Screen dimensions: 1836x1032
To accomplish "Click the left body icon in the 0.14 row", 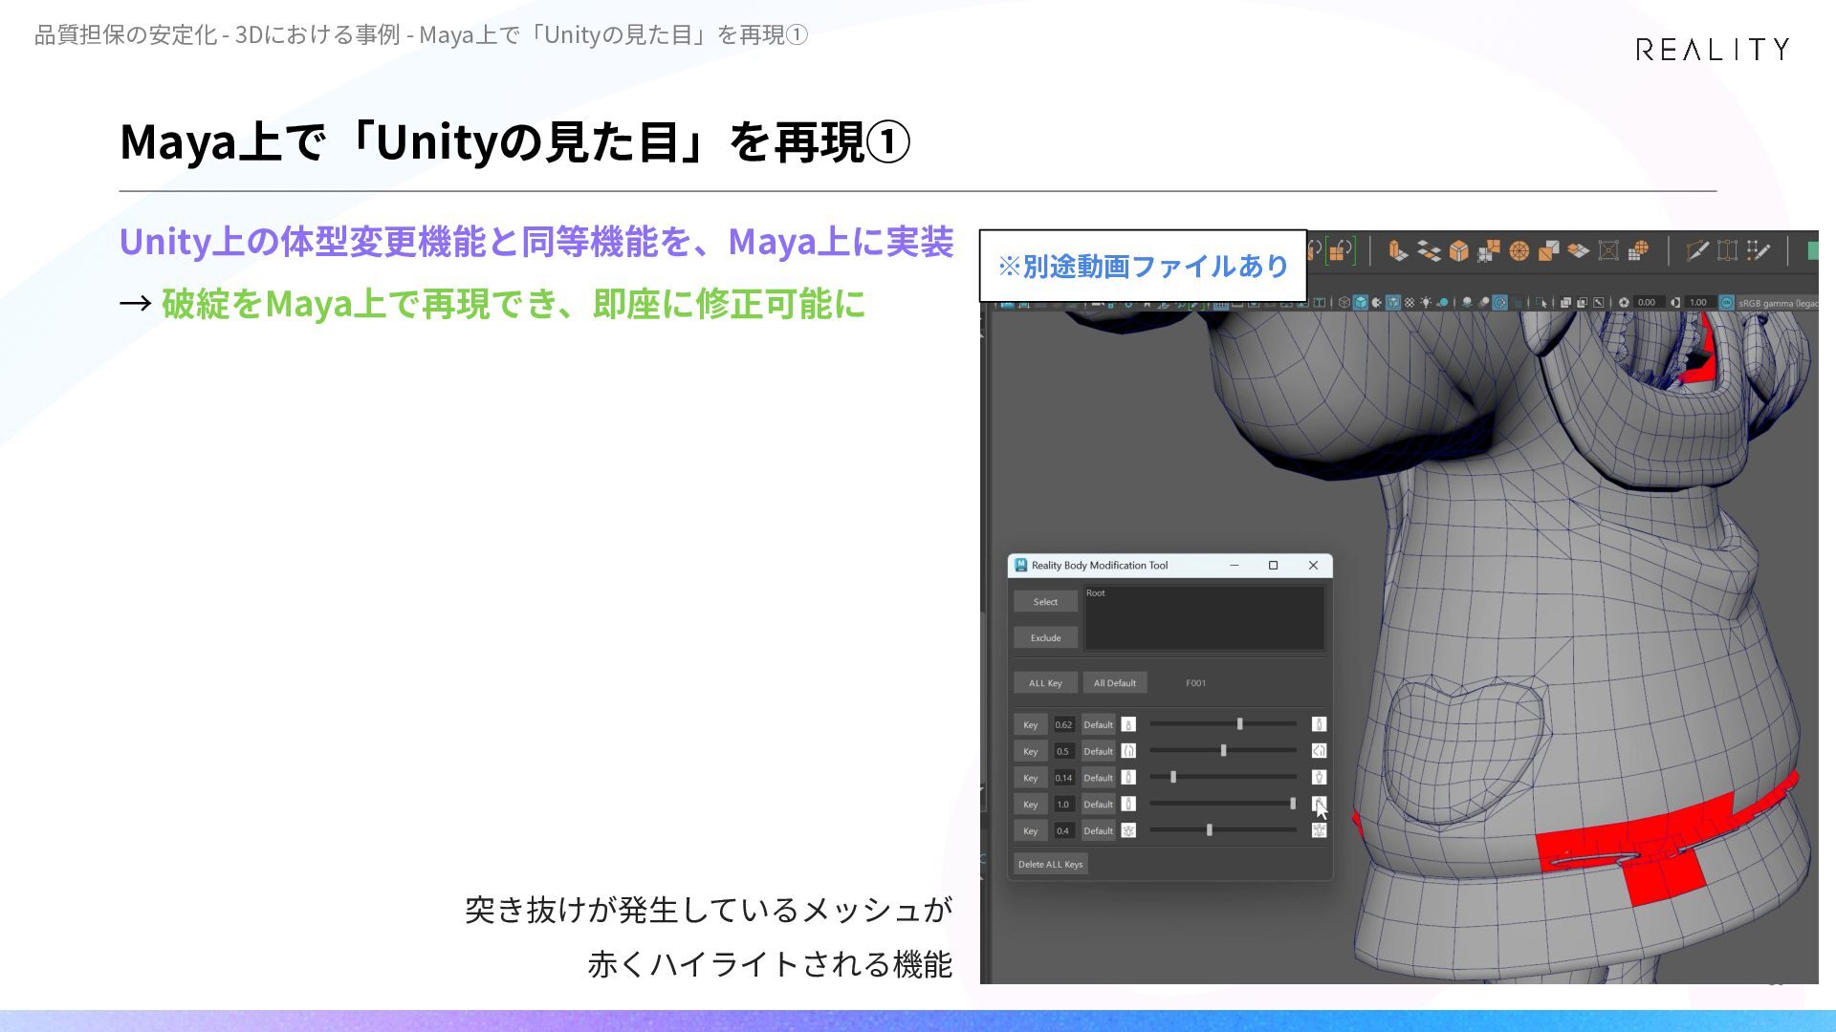I will tap(1128, 778).
